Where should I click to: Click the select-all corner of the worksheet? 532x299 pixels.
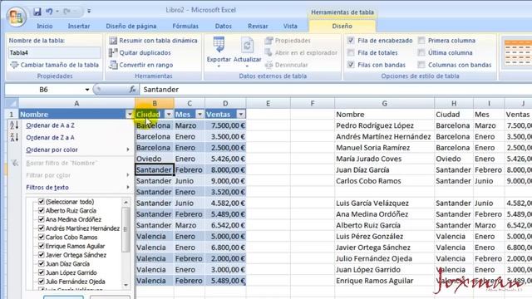tap(12, 103)
